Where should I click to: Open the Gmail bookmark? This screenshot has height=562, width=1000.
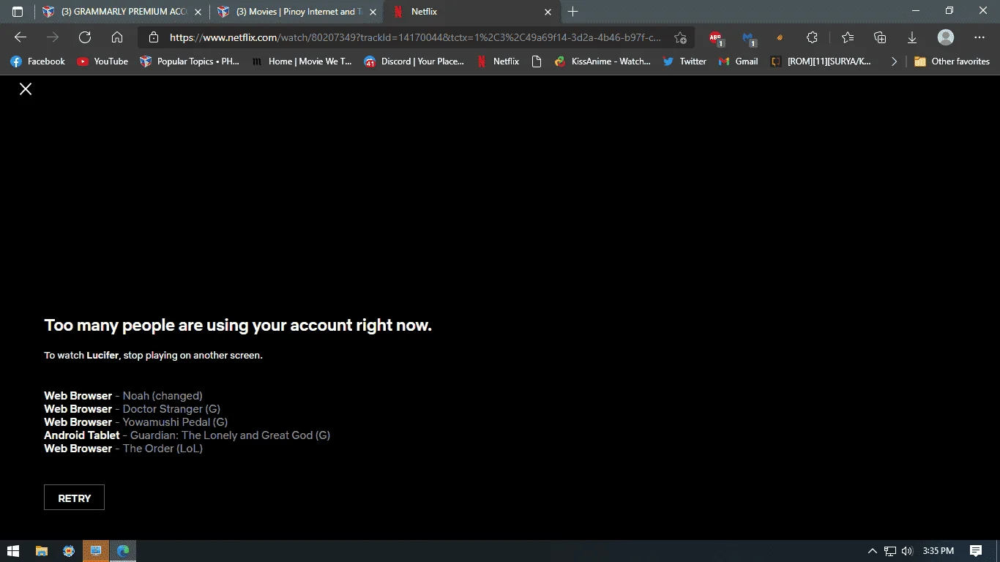tap(738, 61)
